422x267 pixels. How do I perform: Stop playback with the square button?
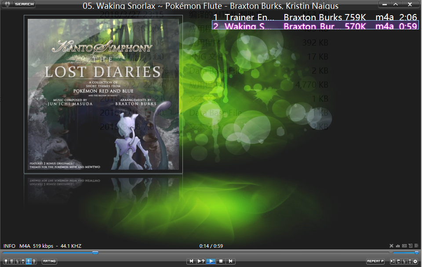point(221,261)
